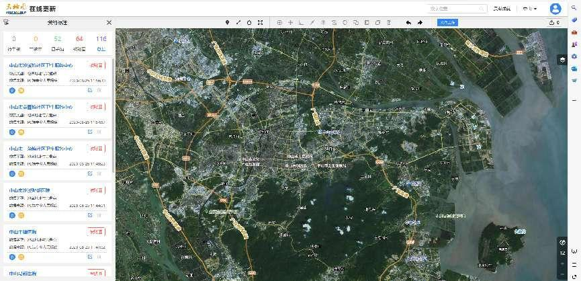Image resolution: width=581 pixels, height=281 pixels.
Task: Show the gray 0 count status tab
Action: coord(14,43)
